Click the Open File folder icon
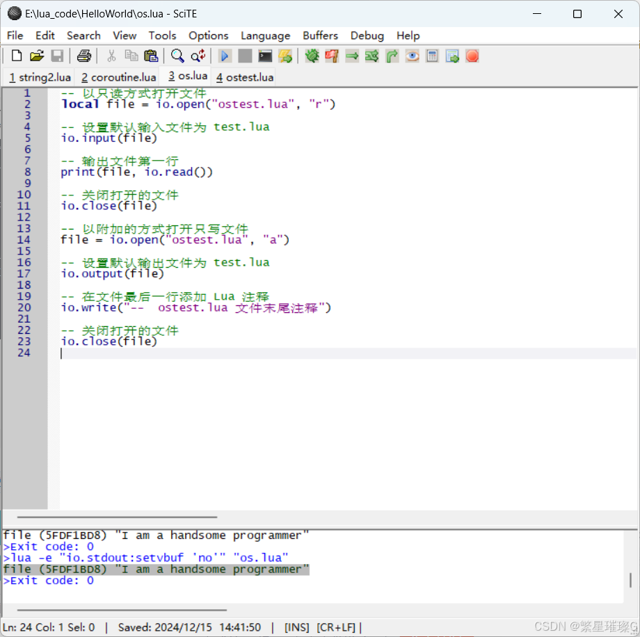Screen dimensions: 640x637 (37, 56)
